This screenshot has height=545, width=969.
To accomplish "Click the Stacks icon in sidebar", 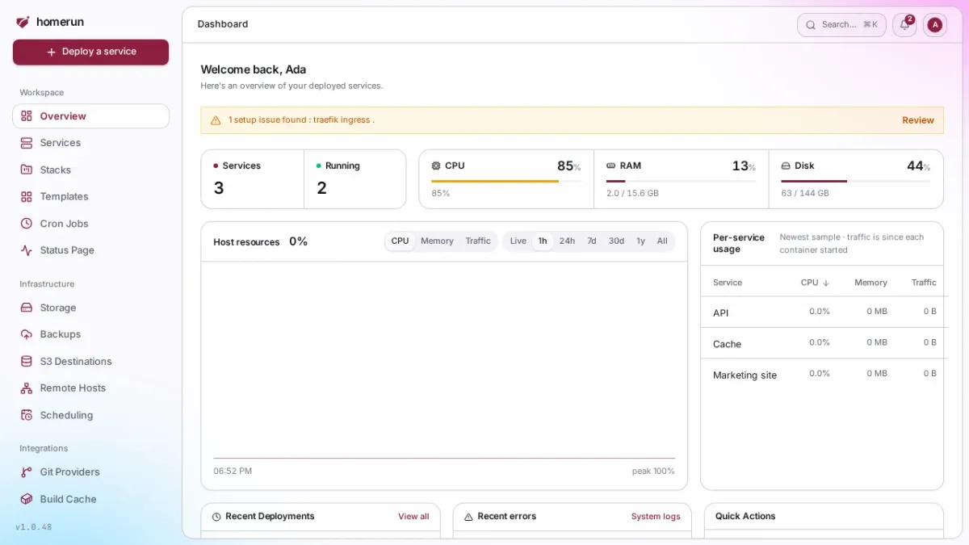I will [x=26, y=170].
